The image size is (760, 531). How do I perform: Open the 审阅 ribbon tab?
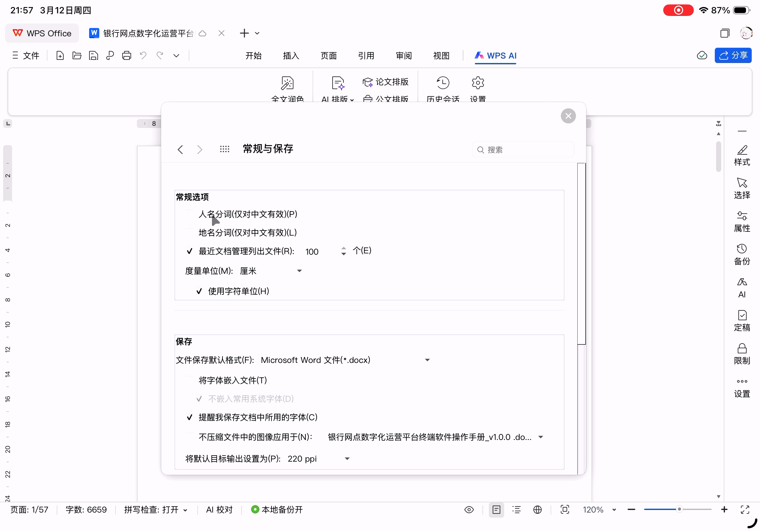tap(404, 56)
